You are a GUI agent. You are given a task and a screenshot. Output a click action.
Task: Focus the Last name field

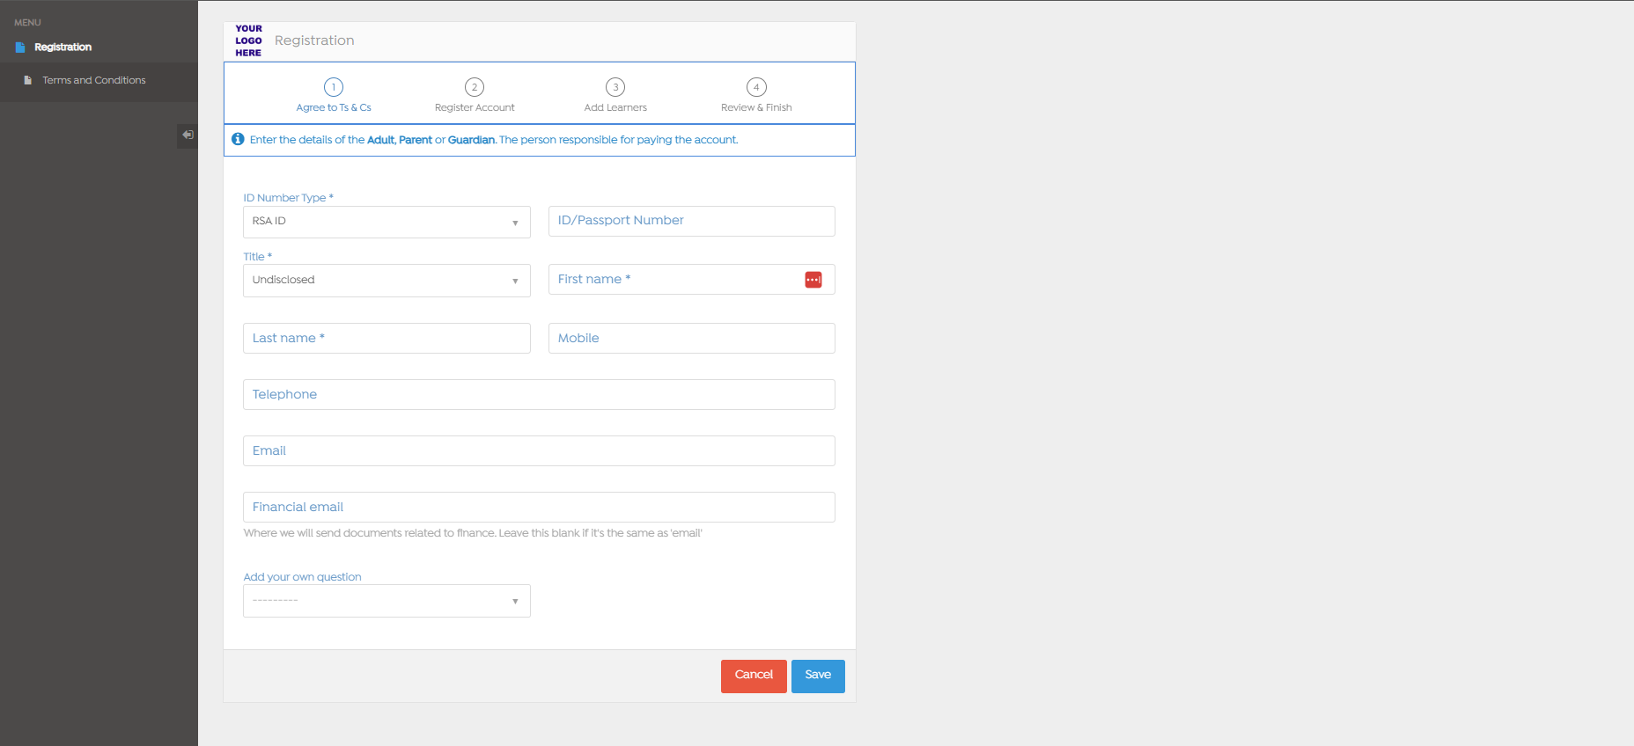386,338
